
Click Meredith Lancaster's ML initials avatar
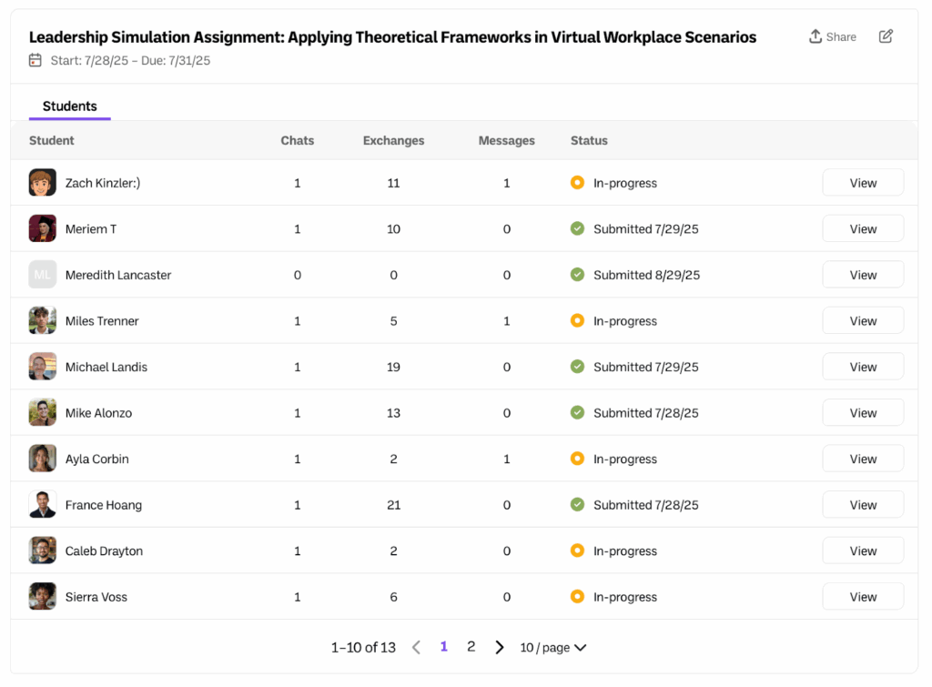43,275
